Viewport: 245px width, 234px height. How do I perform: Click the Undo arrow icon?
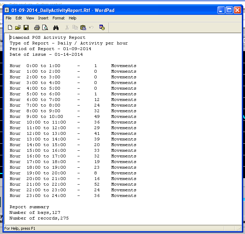(x=91, y=28)
